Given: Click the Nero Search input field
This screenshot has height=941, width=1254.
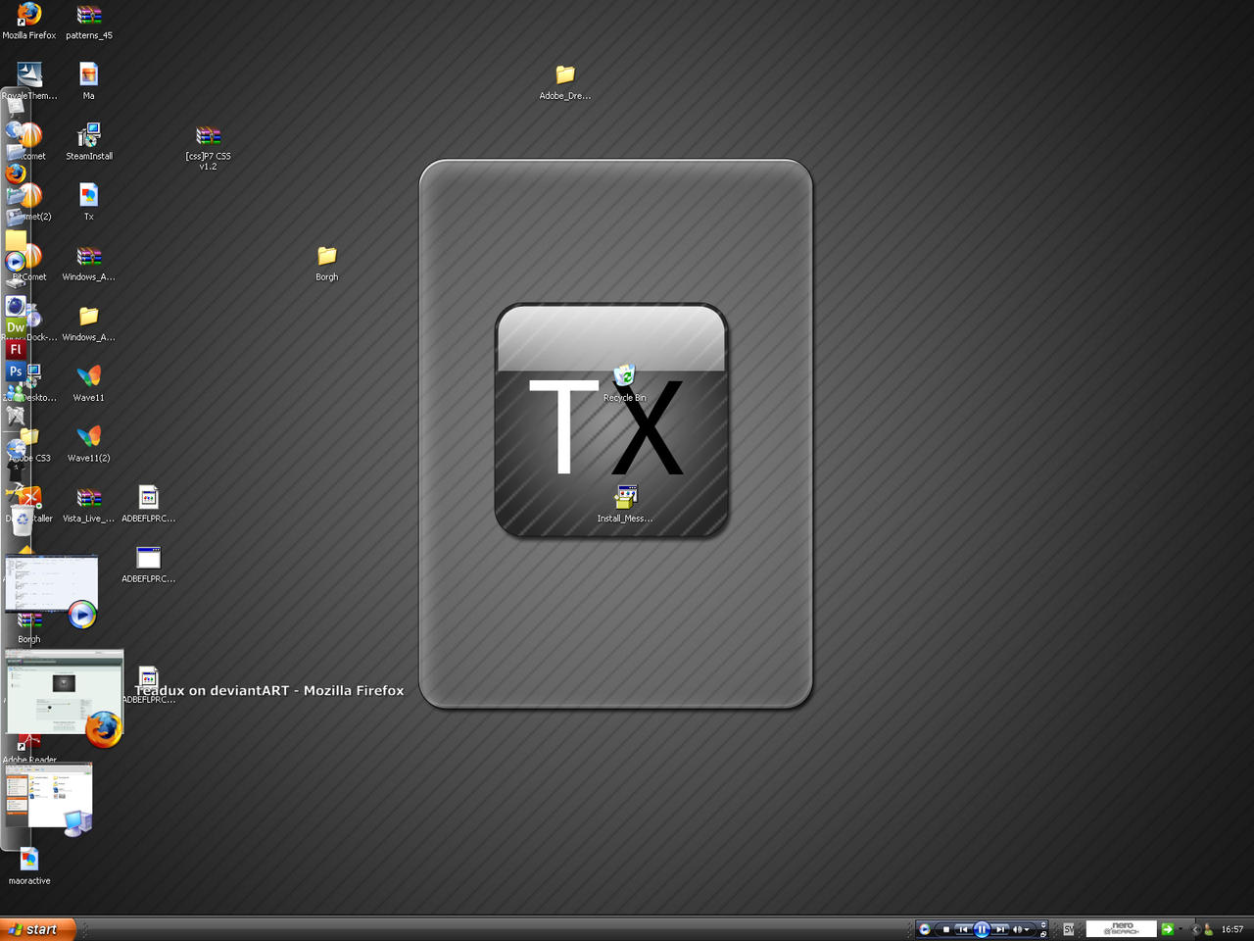Looking at the screenshot, I should coord(1121,929).
